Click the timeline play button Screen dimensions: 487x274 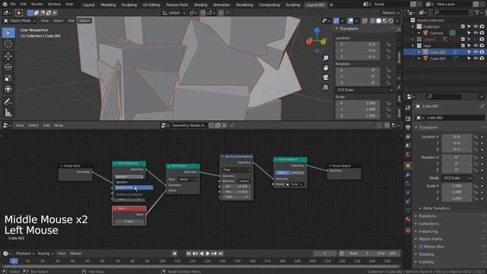click(208, 253)
